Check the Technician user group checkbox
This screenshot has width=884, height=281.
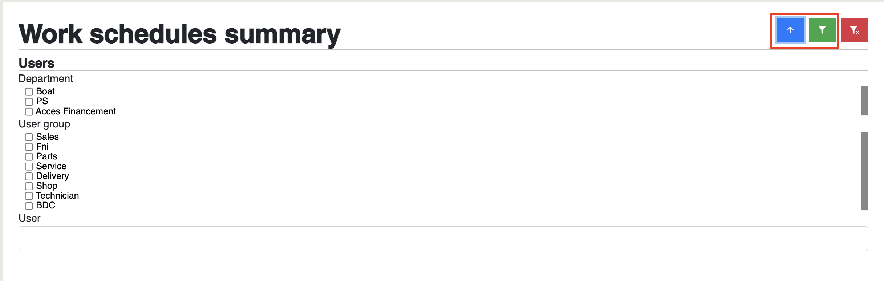pos(29,196)
